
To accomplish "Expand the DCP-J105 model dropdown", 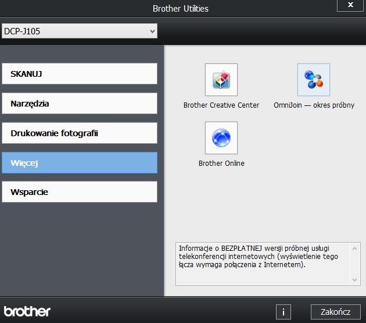I will [80, 31].
